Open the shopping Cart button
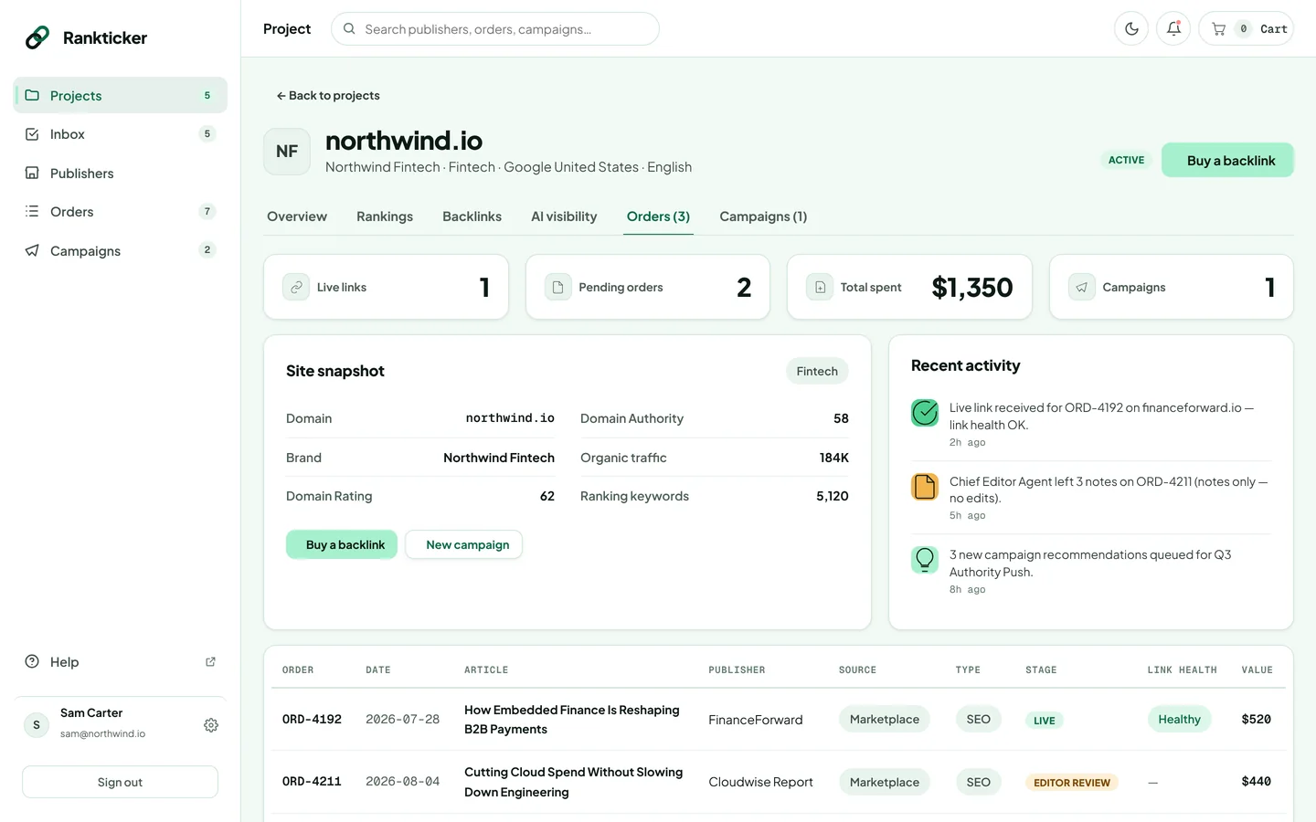The image size is (1316, 822). [1247, 29]
